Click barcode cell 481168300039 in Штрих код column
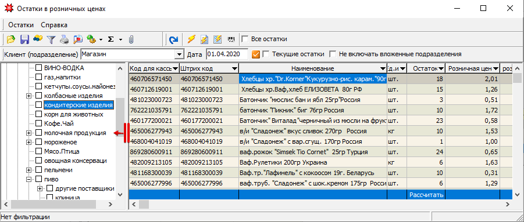Viewport: 524px width, 222px height. pos(209,173)
